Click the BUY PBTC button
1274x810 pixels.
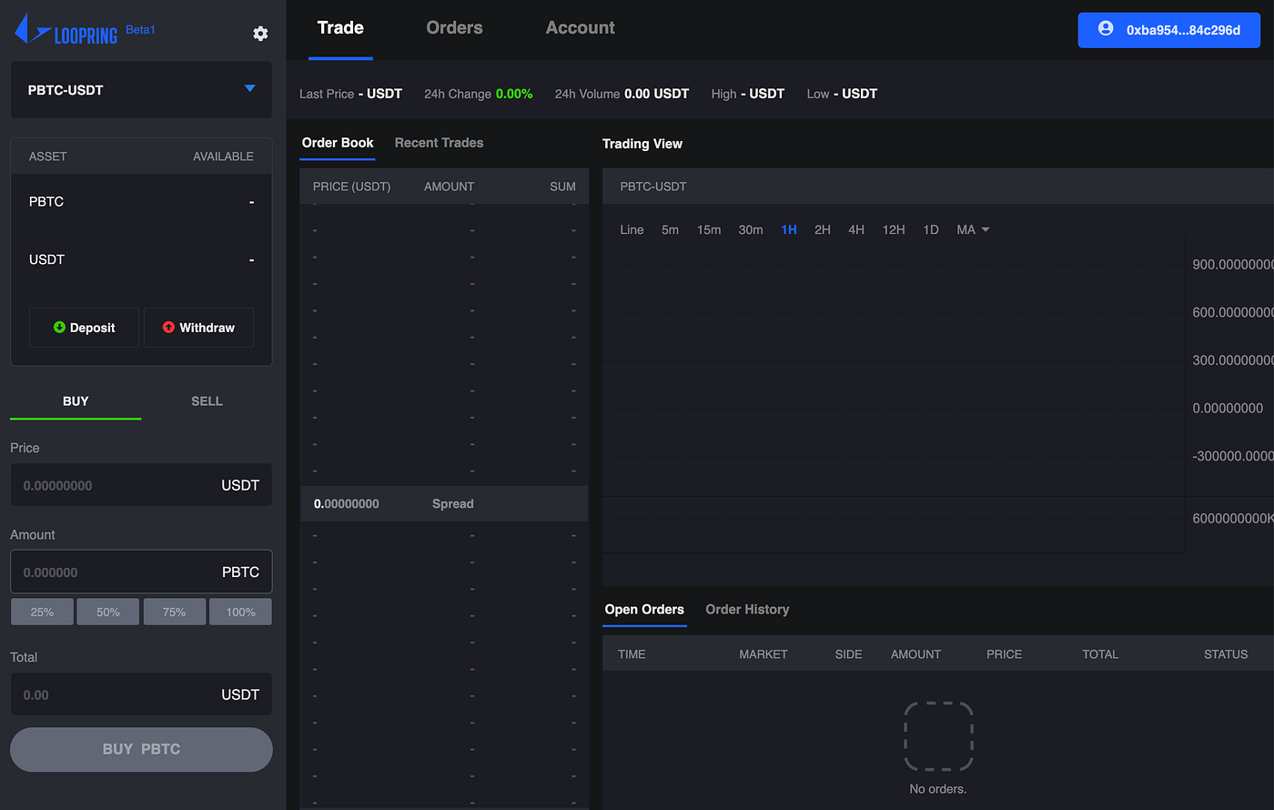(x=141, y=748)
